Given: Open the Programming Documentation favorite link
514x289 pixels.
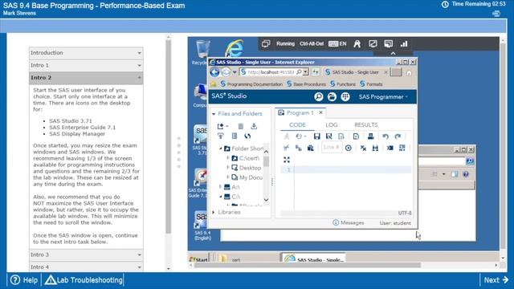Looking at the screenshot, I should (x=251, y=84).
